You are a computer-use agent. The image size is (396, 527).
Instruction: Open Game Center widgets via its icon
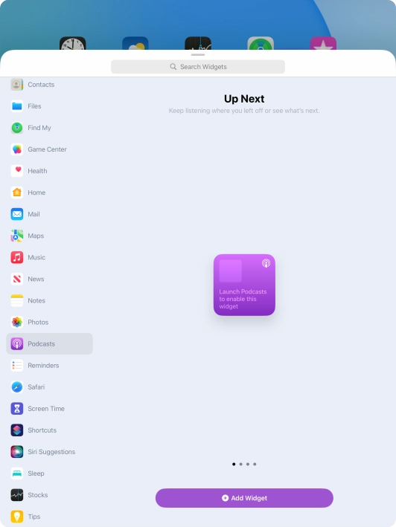pos(17,149)
